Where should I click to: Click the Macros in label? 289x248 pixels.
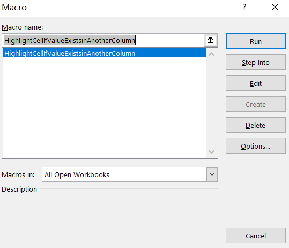click(18, 174)
